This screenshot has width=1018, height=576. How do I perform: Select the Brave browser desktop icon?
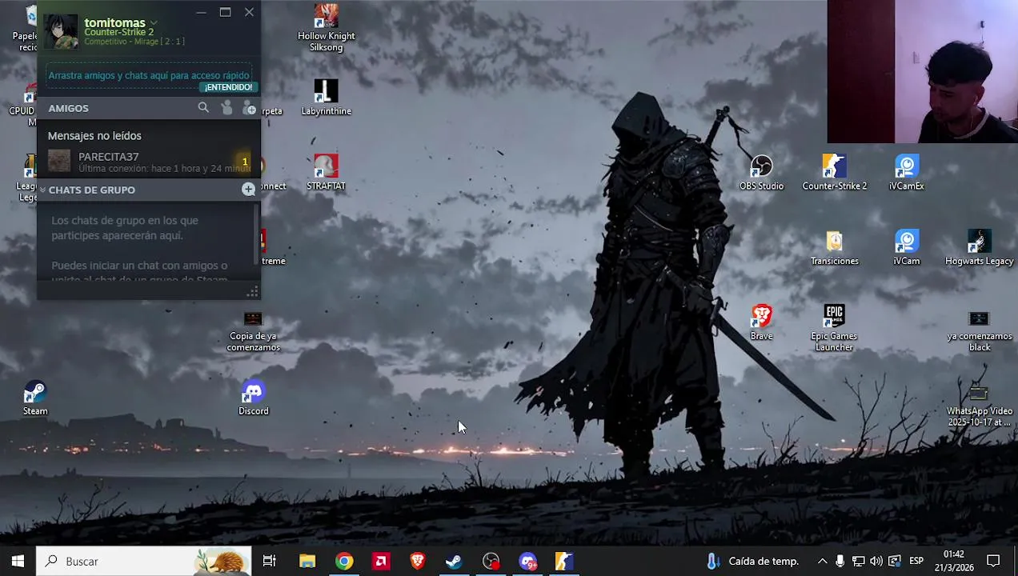761,322
